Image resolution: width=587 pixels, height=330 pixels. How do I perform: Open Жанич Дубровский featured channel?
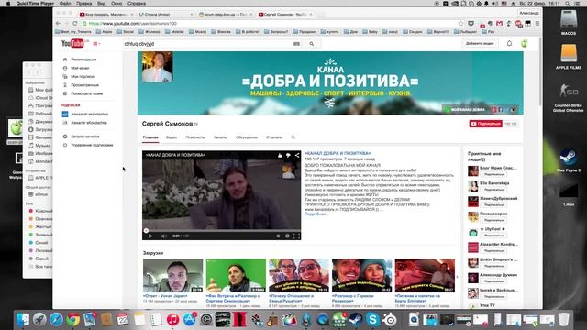point(498,199)
